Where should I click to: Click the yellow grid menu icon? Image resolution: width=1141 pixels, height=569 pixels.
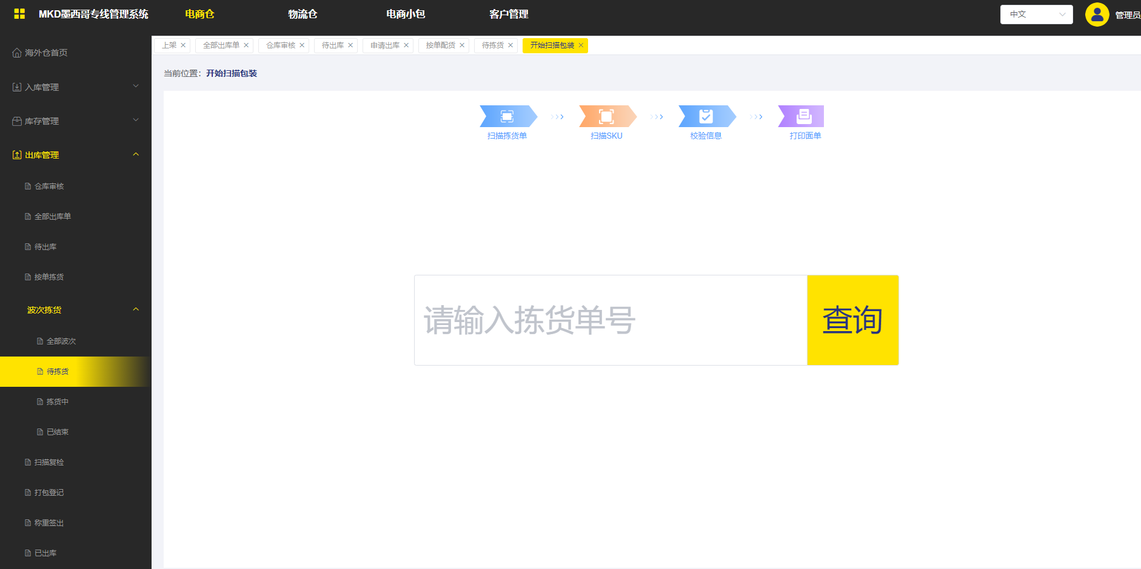(19, 14)
